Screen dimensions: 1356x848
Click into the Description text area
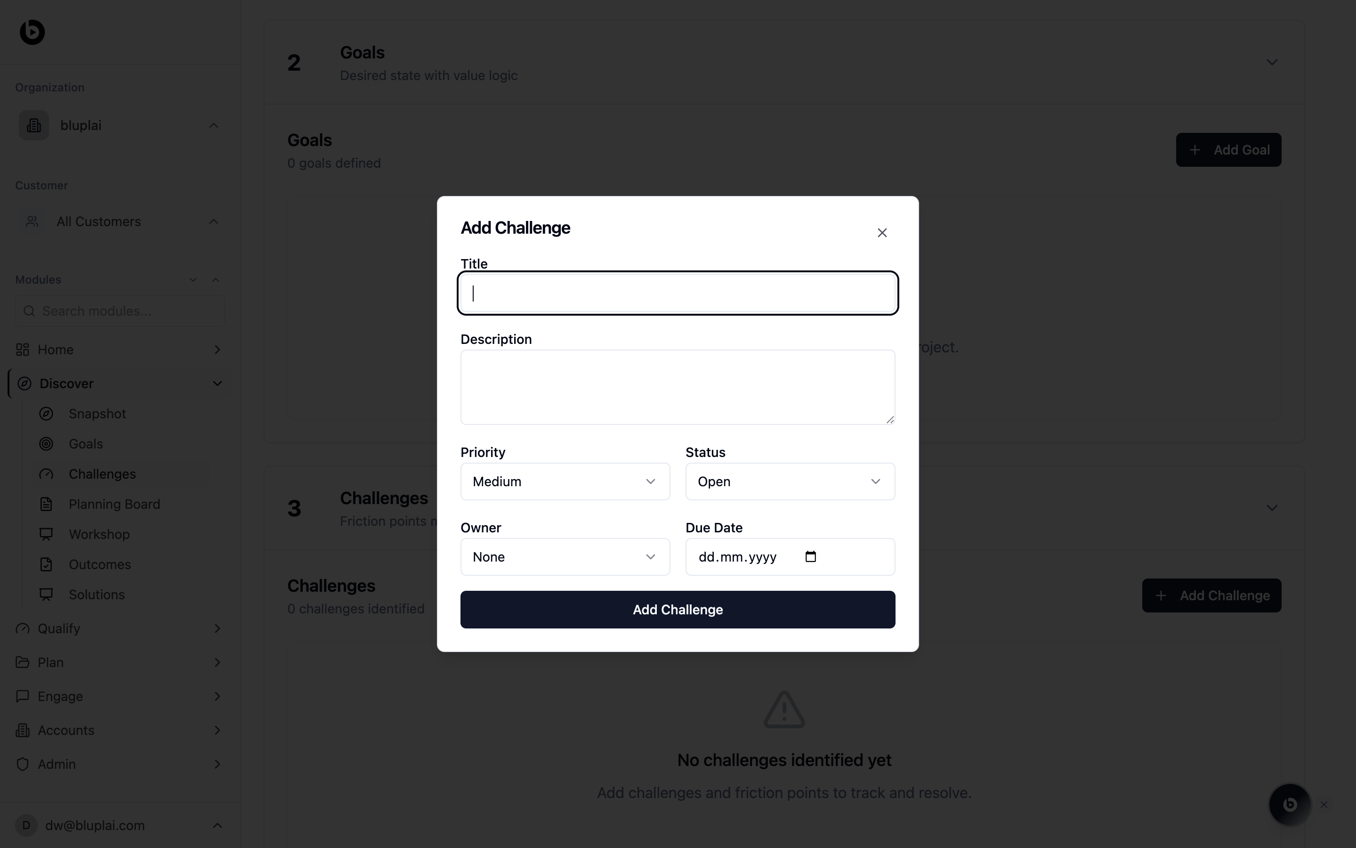point(678,387)
